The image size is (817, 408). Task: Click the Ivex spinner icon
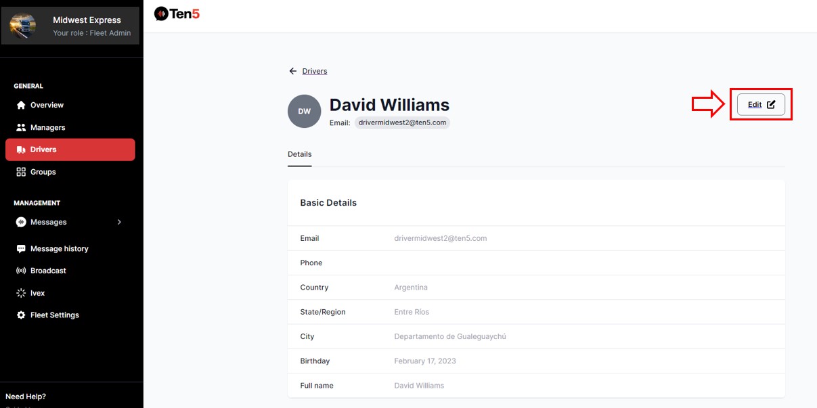[21, 293]
